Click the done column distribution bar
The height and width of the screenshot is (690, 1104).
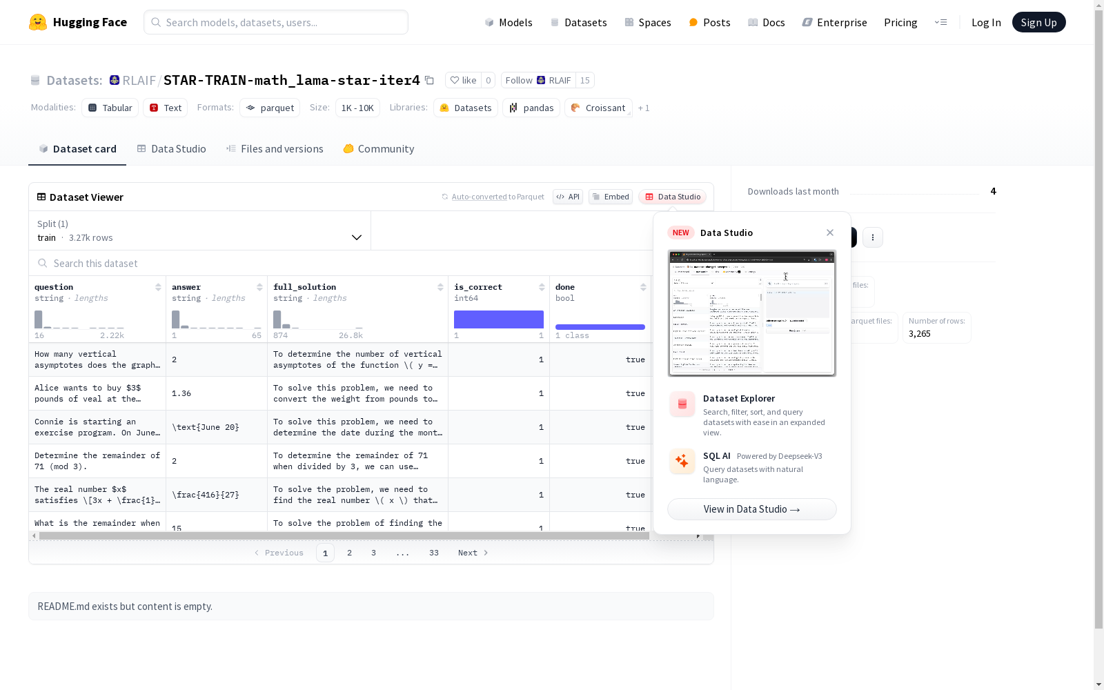click(600, 327)
